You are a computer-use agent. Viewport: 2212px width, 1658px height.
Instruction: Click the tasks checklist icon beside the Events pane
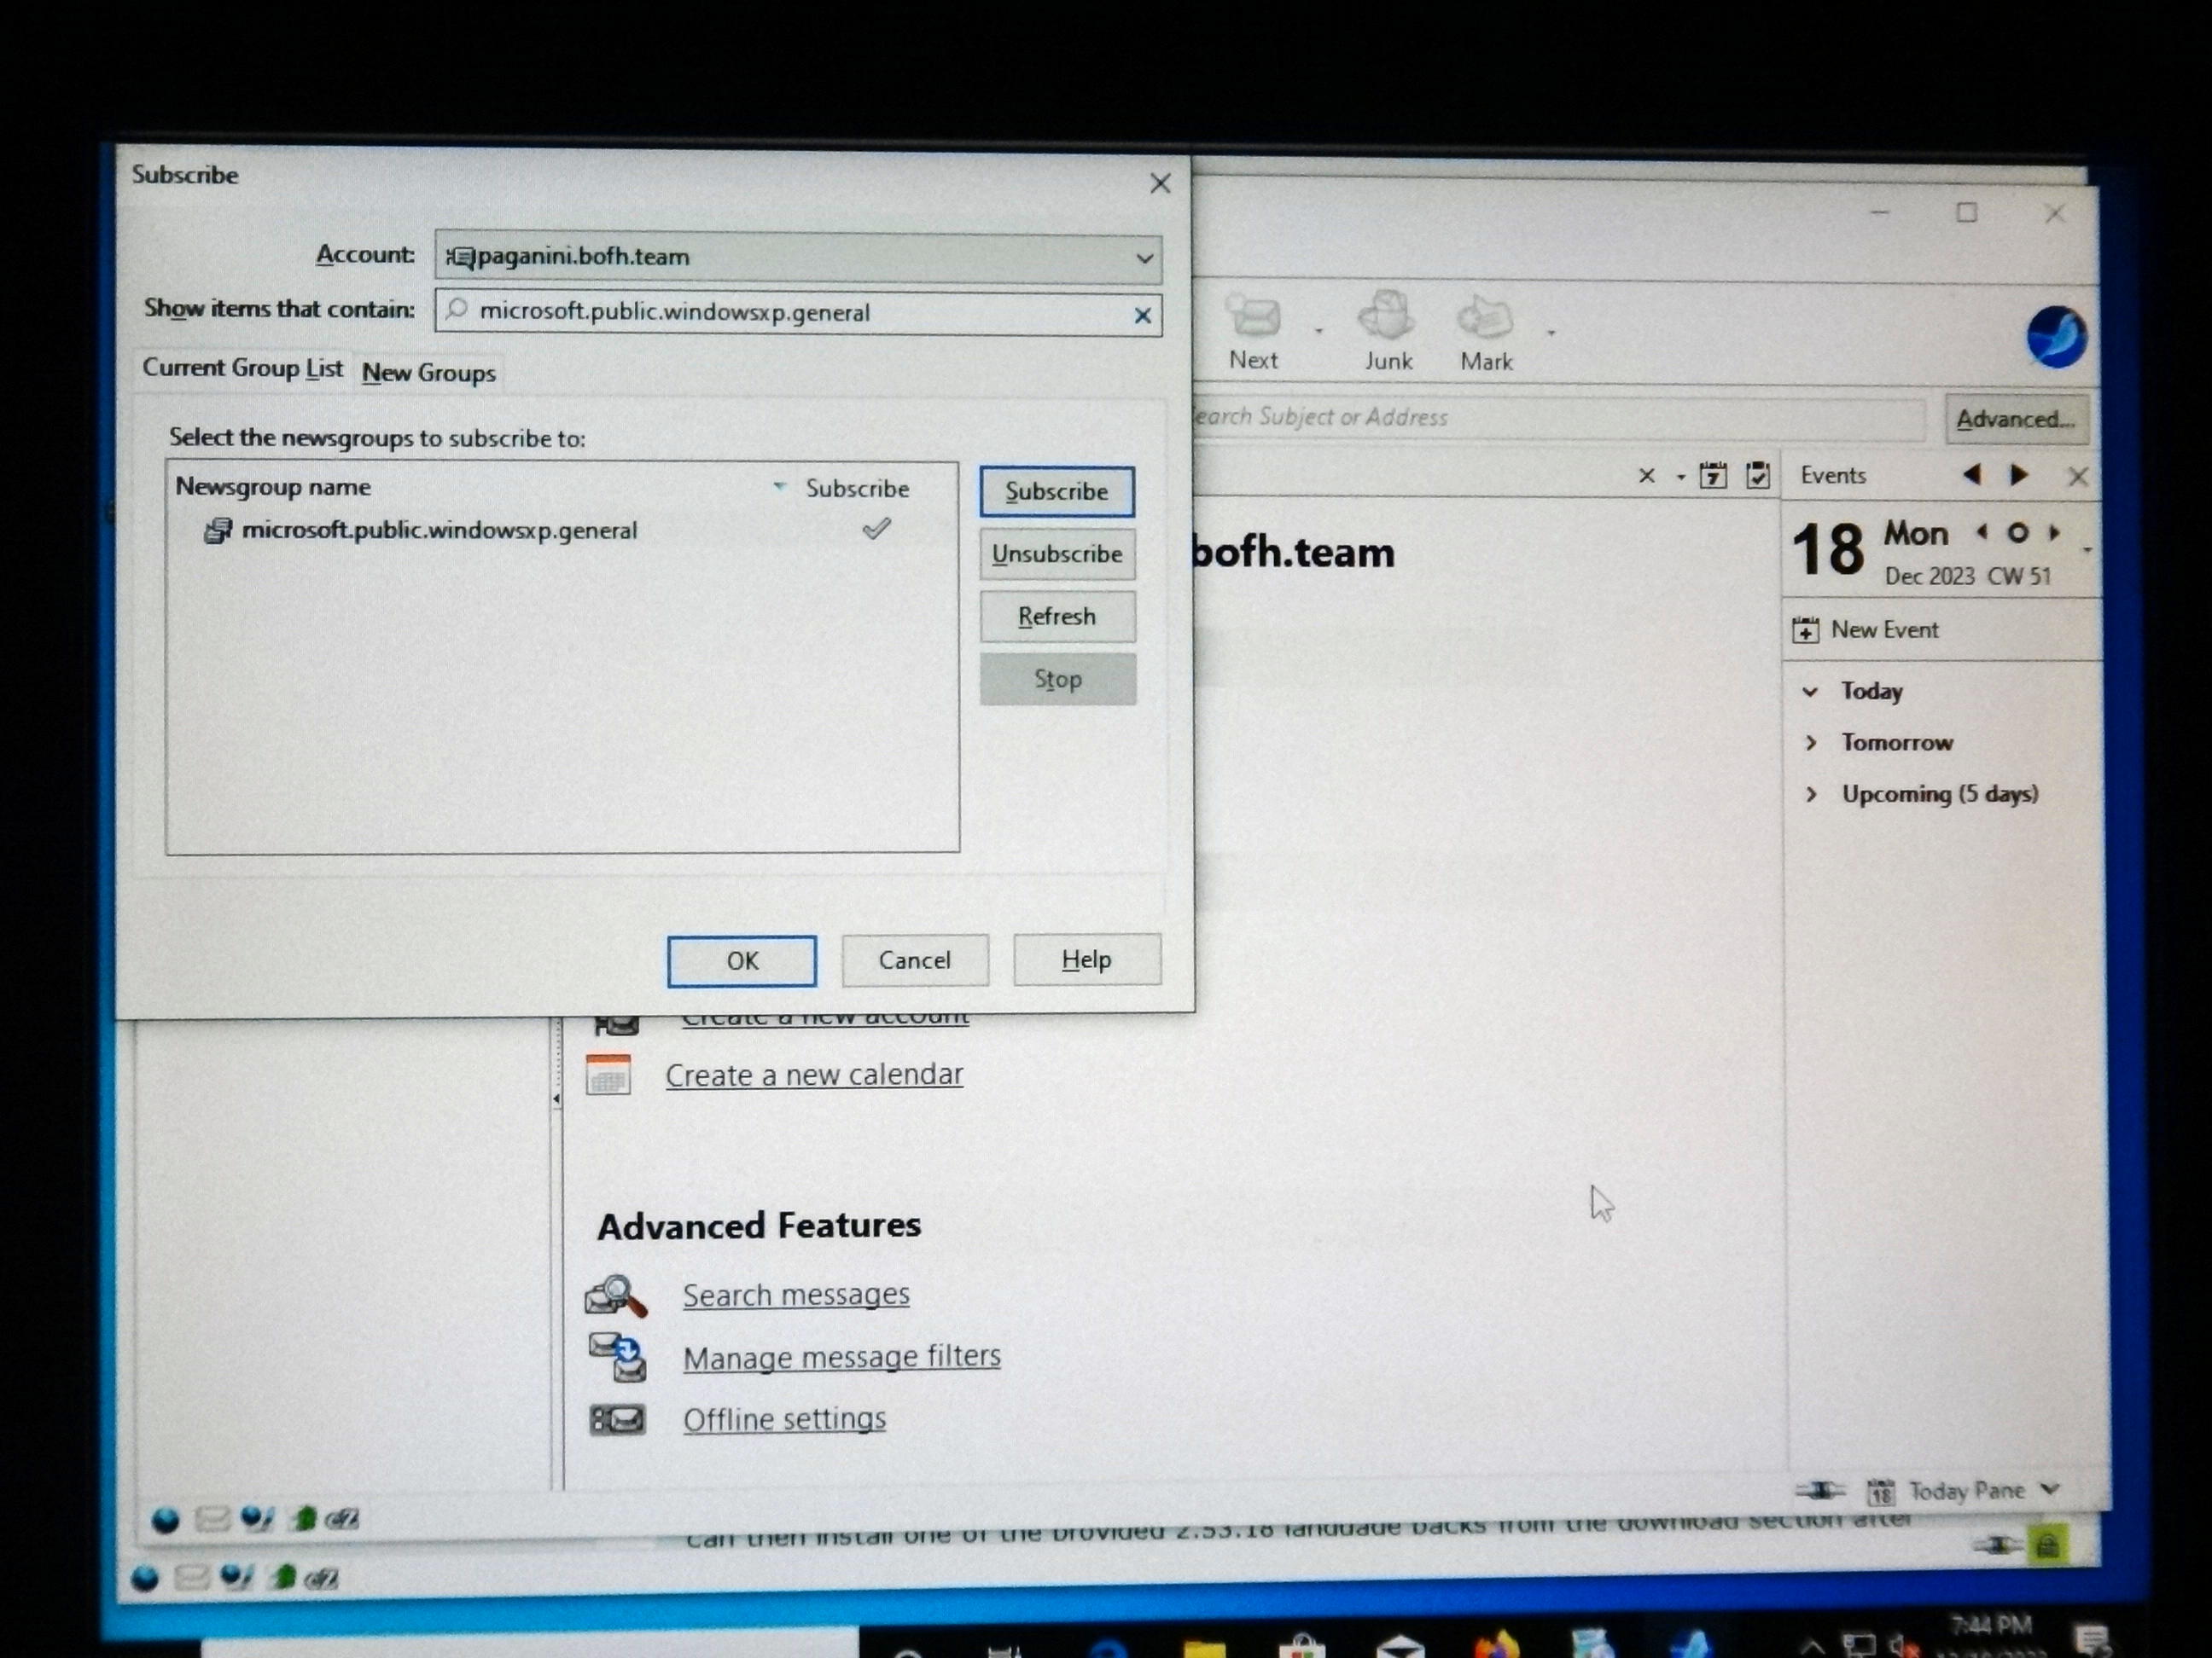(x=1758, y=476)
